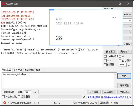Enable the 16进制显示 checkbox
Screen dimensions: 134x106
(x=105, y=56)
